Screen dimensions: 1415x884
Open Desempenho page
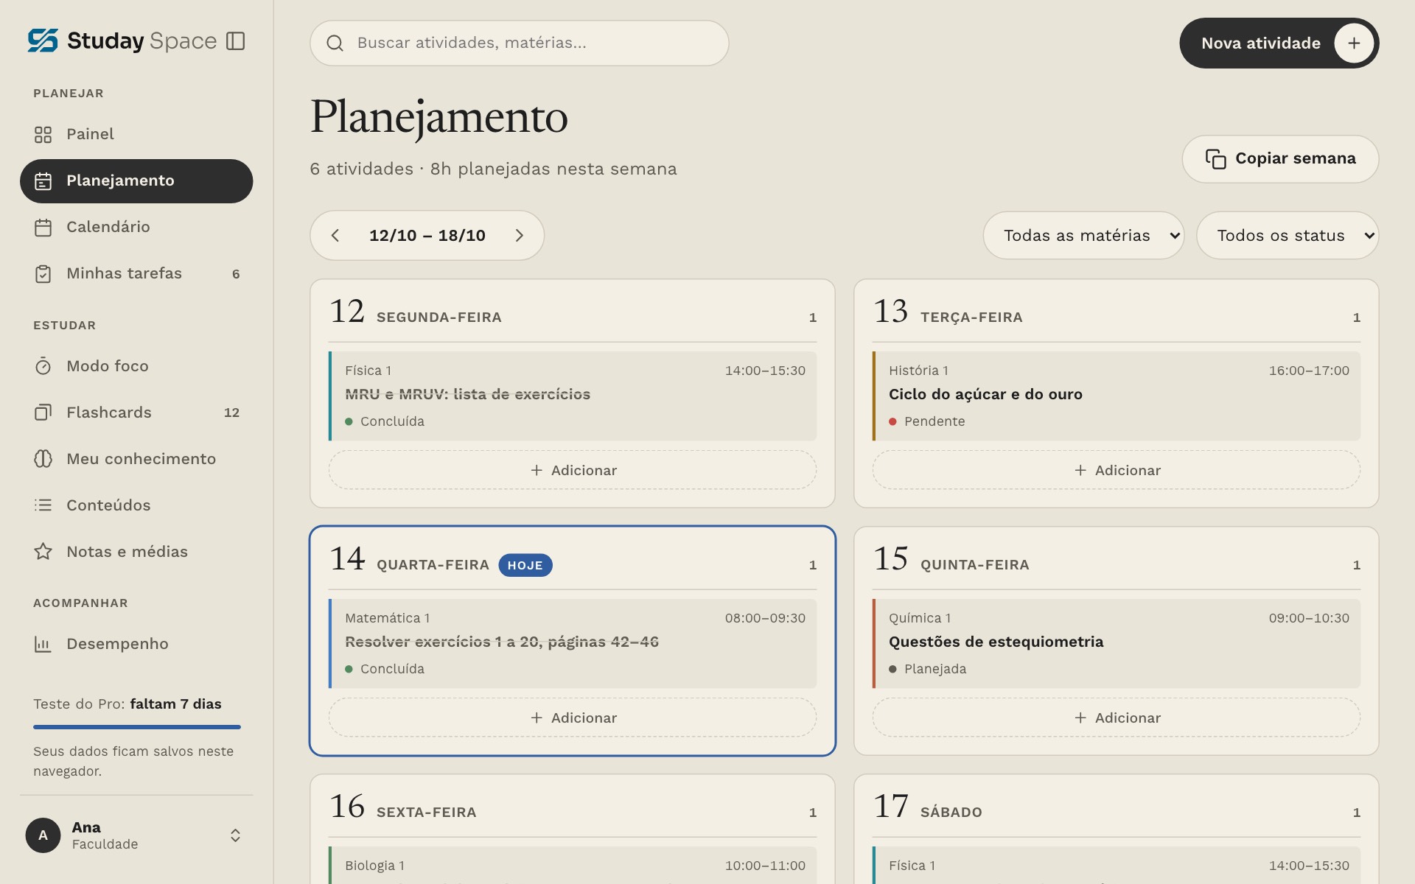[136, 644]
